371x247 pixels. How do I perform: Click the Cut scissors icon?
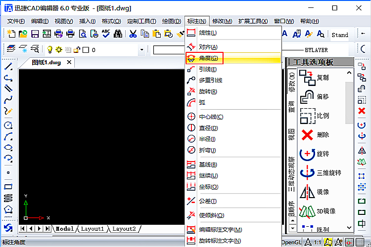point(133,34)
